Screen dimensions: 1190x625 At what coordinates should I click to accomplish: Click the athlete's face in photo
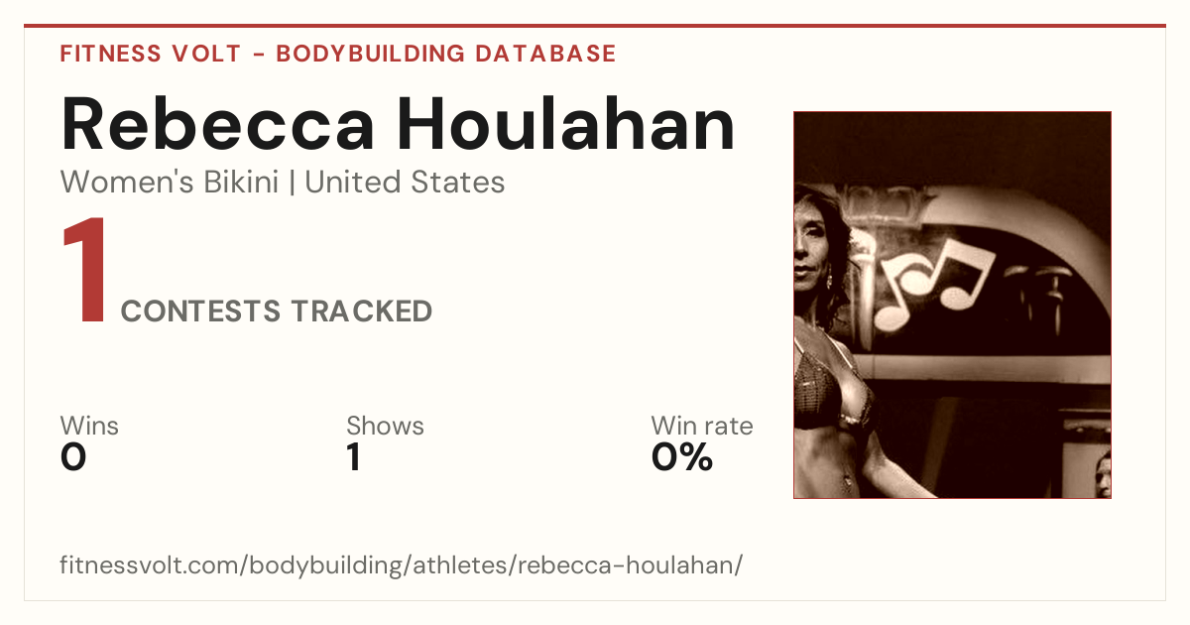pyautogui.click(x=816, y=250)
